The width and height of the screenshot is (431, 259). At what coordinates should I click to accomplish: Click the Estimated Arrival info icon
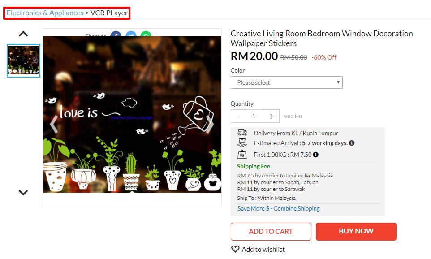tap(352, 143)
